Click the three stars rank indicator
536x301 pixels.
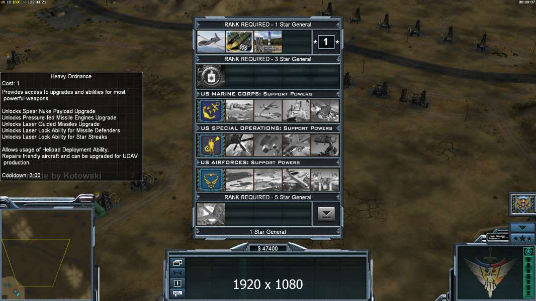(x=522, y=239)
